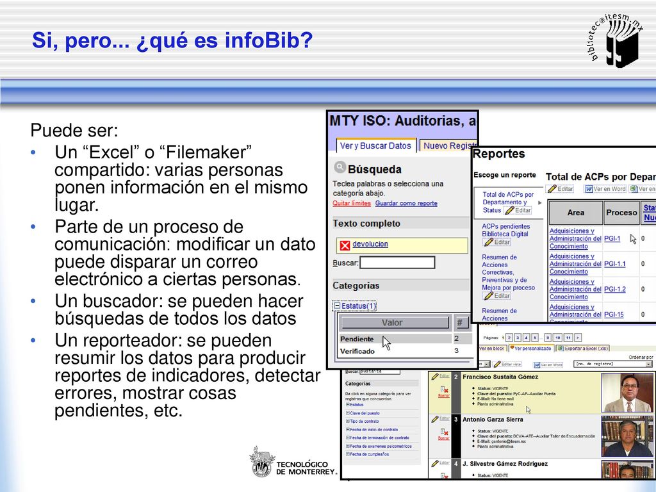Expand 'Fecha de inicio de contrato' category
The image size is (656, 492).
point(348,430)
